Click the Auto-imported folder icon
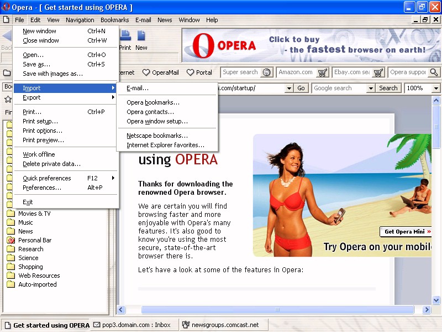442x332 pixels. click(10, 284)
